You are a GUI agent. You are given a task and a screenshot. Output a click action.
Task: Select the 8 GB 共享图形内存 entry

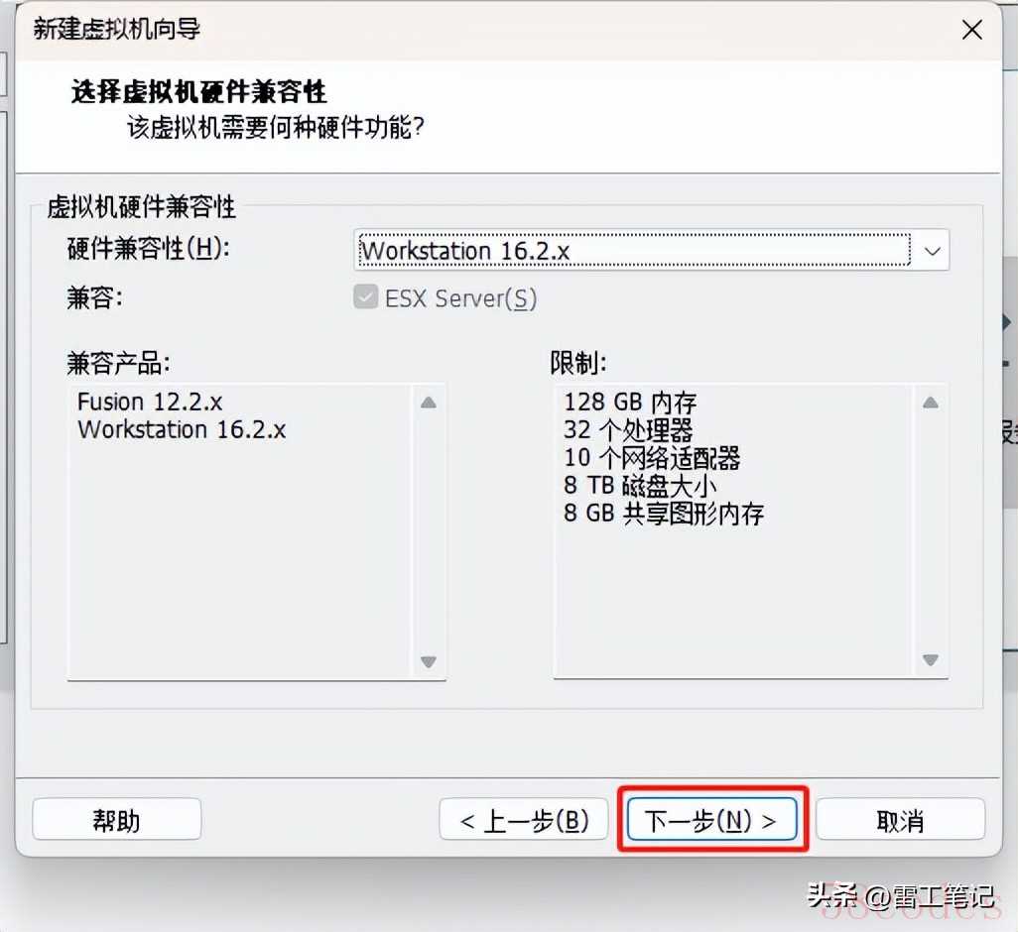click(x=664, y=514)
